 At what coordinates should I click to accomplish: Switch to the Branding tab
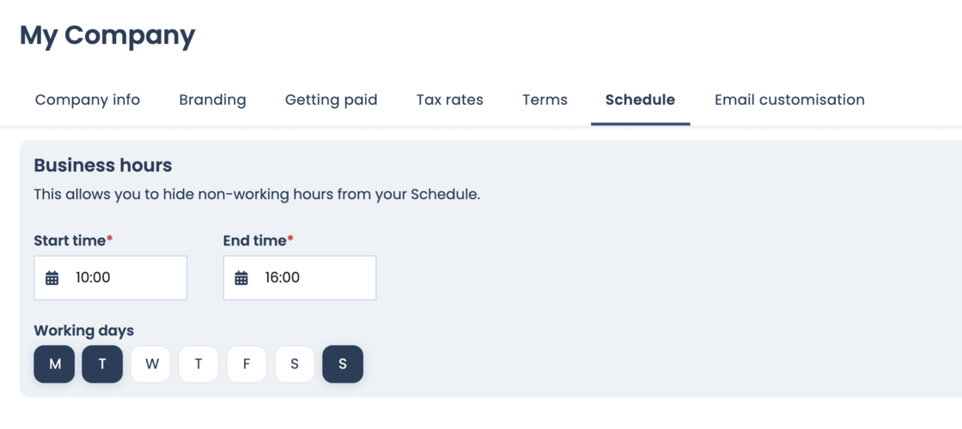pyautogui.click(x=212, y=100)
